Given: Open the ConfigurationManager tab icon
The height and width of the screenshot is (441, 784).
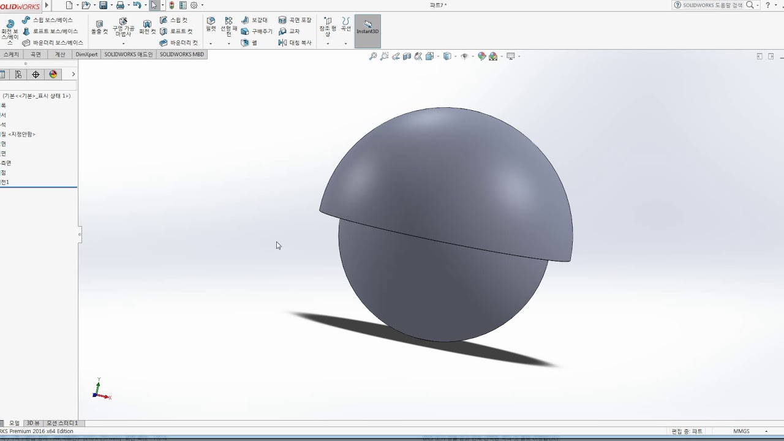Looking at the screenshot, I should [x=18, y=74].
